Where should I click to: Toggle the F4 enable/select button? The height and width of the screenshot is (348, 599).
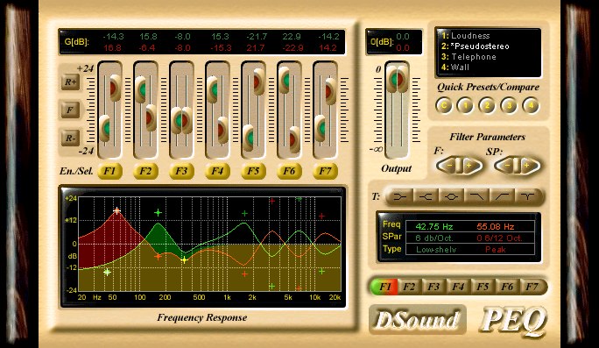coord(218,171)
